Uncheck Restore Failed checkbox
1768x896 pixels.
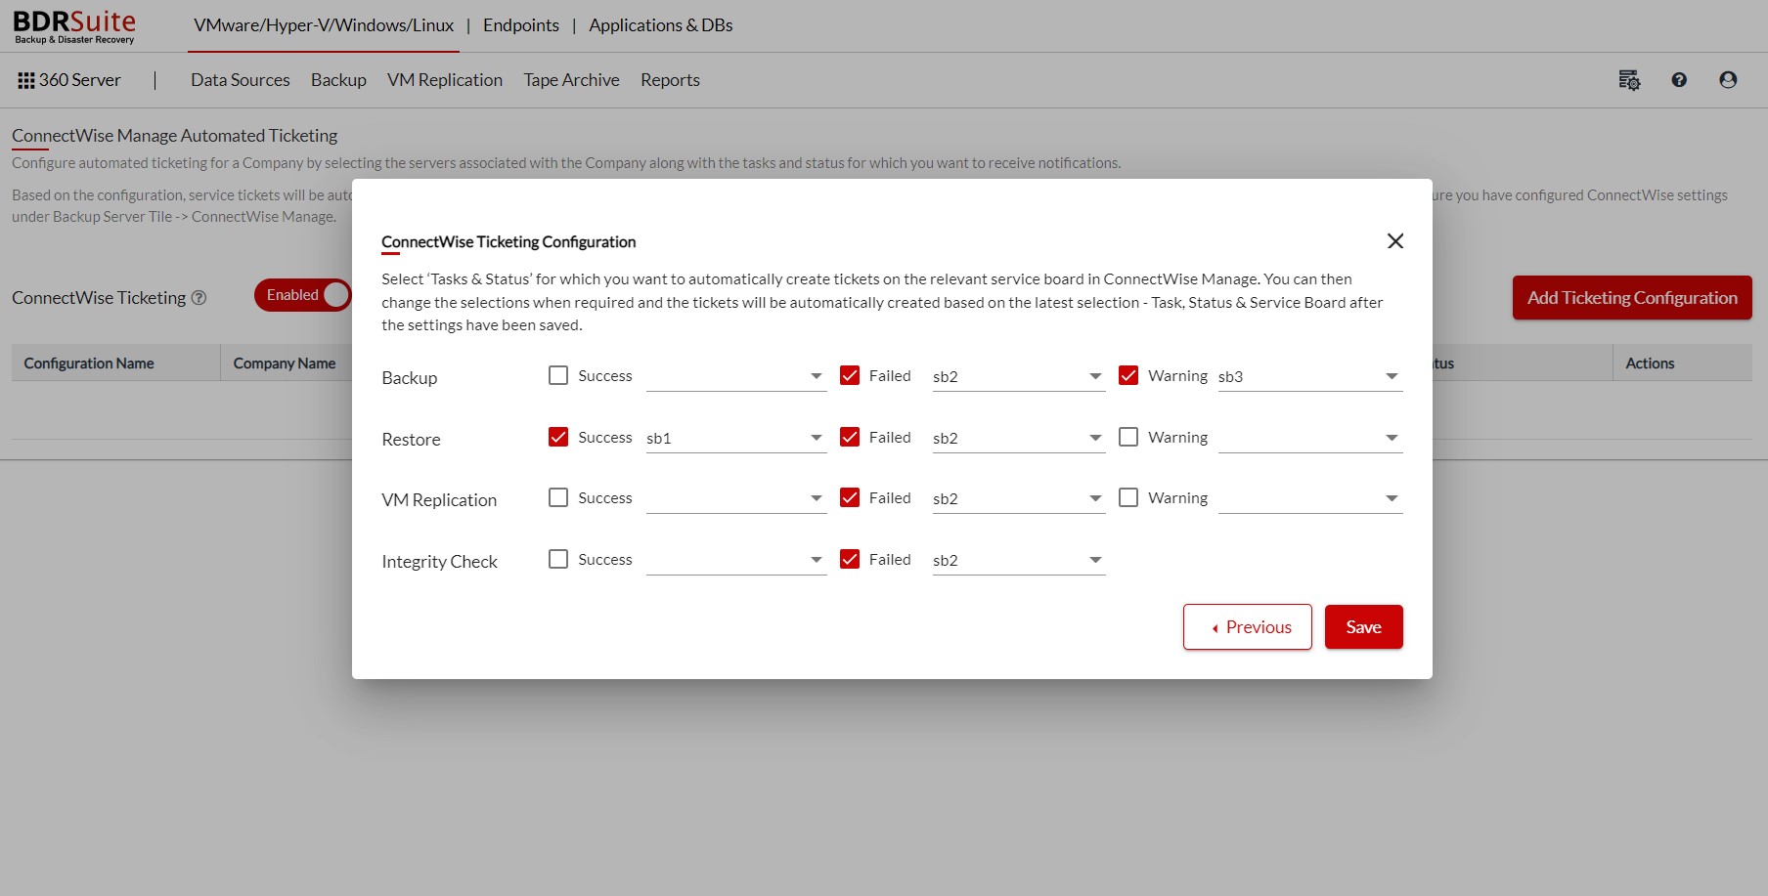(850, 437)
